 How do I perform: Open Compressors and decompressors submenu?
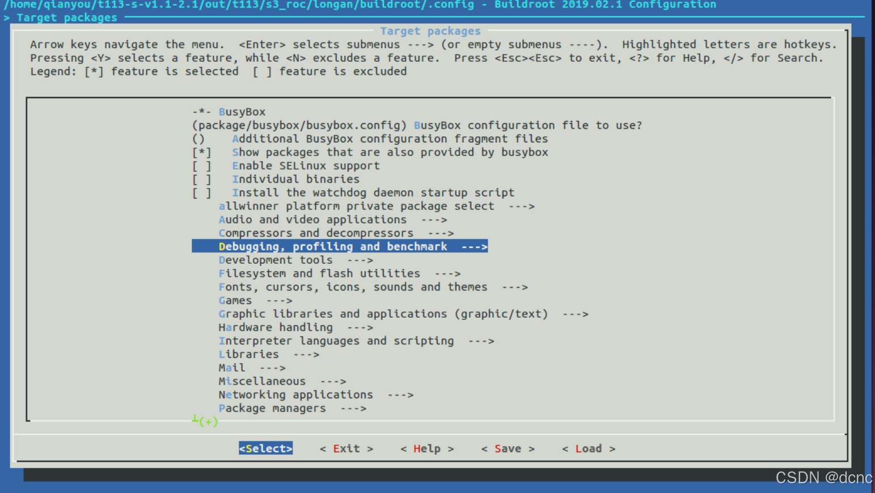click(336, 233)
